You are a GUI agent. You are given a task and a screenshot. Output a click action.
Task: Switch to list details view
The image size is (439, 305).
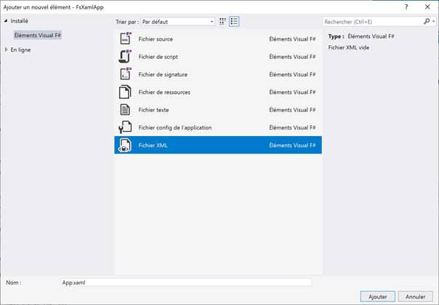coord(233,22)
